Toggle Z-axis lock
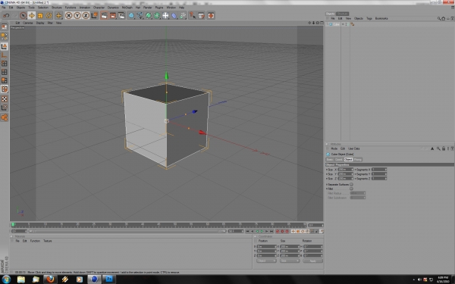Screen dimensions: 455x284 (x=86, y=15)
